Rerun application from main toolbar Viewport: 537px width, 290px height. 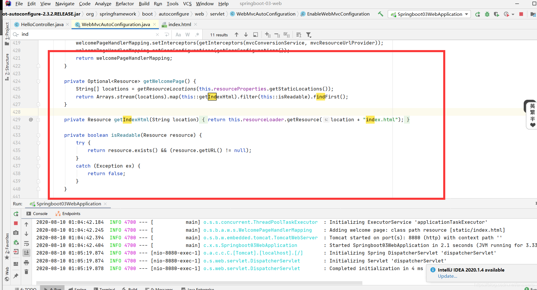[477, 14]
